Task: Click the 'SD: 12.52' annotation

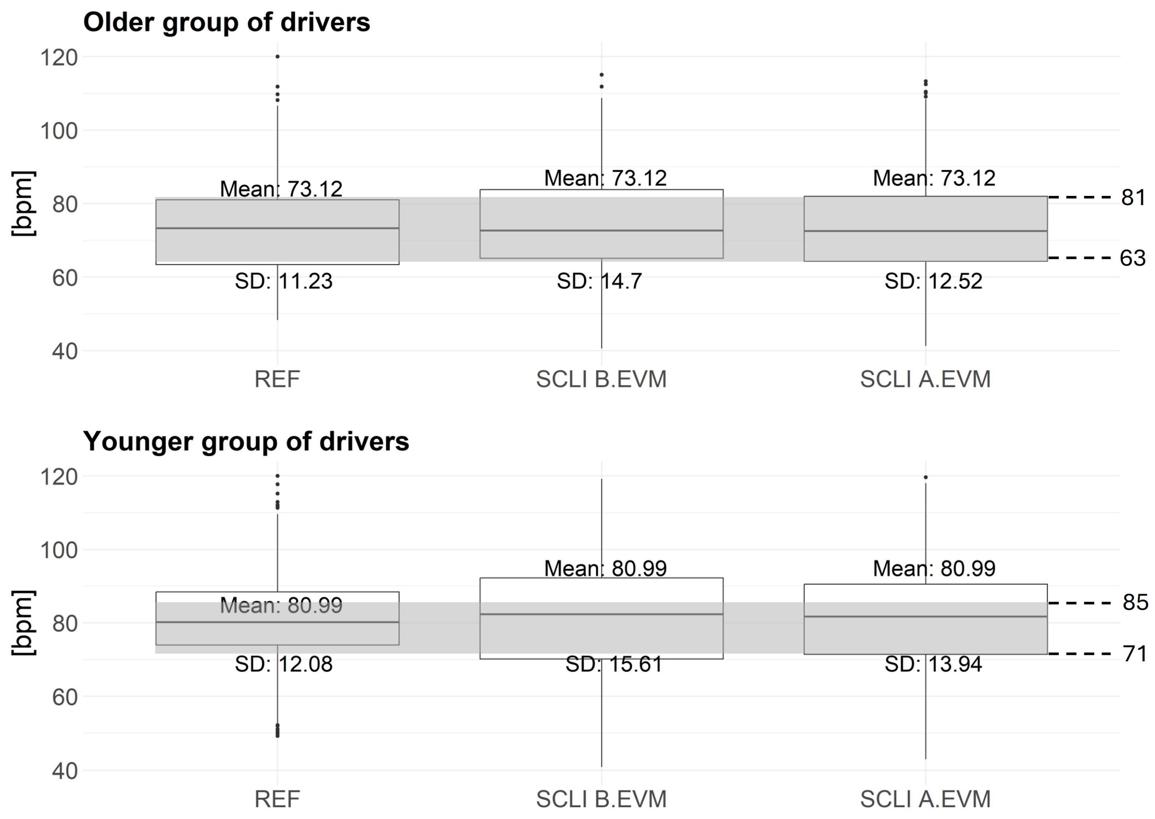Action: pyautogui.click(x=933, y=281)
